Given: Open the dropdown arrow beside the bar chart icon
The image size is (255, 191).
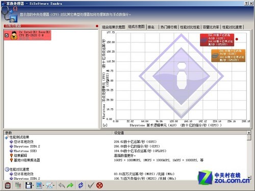Looking at the screenshot, I should point(43,185).
